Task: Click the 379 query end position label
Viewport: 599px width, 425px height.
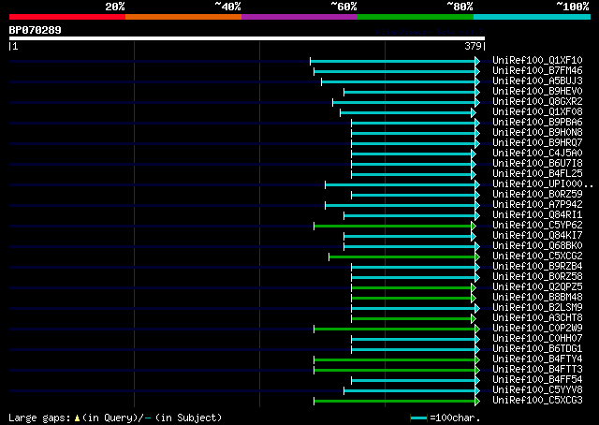Action: click(x=473, y=46)
